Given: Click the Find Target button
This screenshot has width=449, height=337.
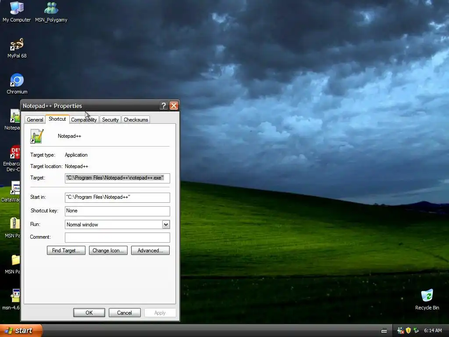Looking at the screenshot, I should (66, 251).
